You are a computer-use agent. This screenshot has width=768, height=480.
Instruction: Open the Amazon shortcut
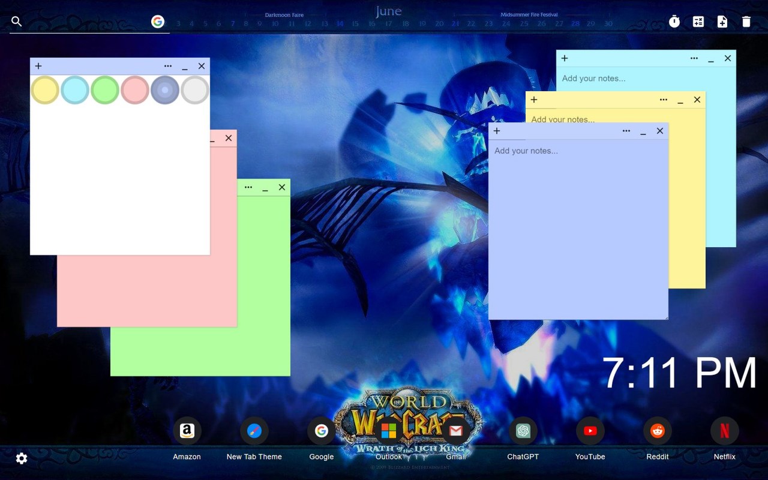(x=187, y=431)
